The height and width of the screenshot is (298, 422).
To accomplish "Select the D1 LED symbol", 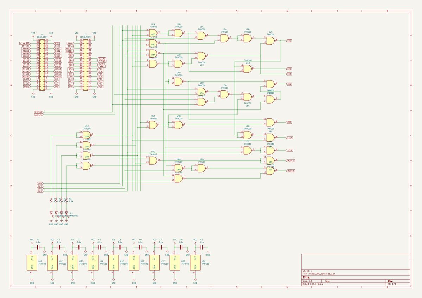I will [x=66, y=213].
